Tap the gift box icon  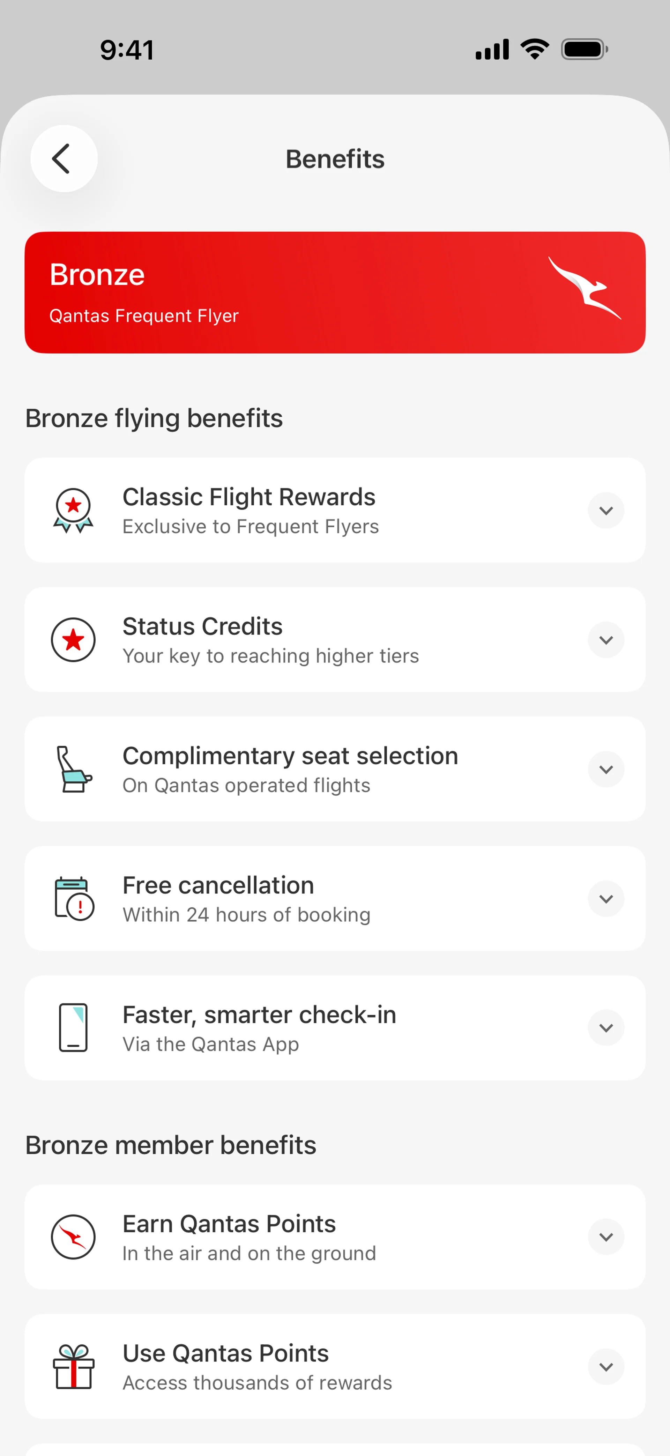[x=73, y=1366]
